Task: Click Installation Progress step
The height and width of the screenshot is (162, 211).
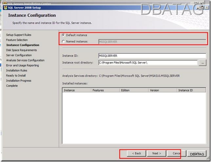Action: pyautogui.click(x=19, y=81)
